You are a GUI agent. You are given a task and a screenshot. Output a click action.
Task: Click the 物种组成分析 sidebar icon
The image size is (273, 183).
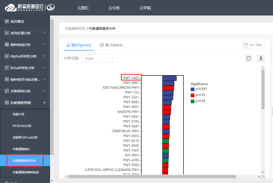click(x=7, y=45)
